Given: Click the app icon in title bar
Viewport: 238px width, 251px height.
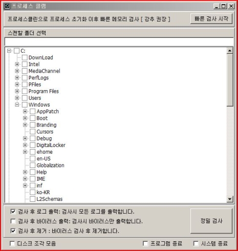Looking at the screenshot, I should pos(7,6).
